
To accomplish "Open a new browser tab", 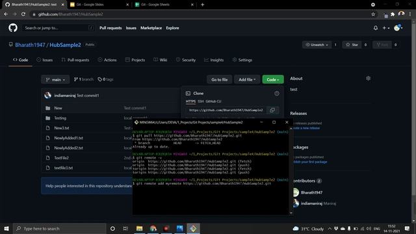I will (202, 5).
